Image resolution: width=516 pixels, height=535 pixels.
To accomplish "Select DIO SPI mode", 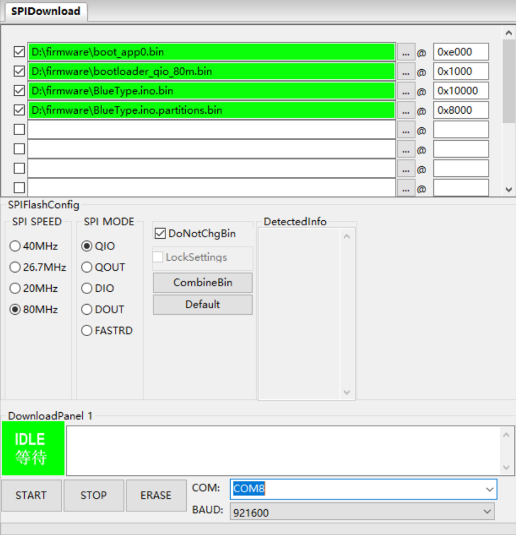I will [x=87, y=288].
